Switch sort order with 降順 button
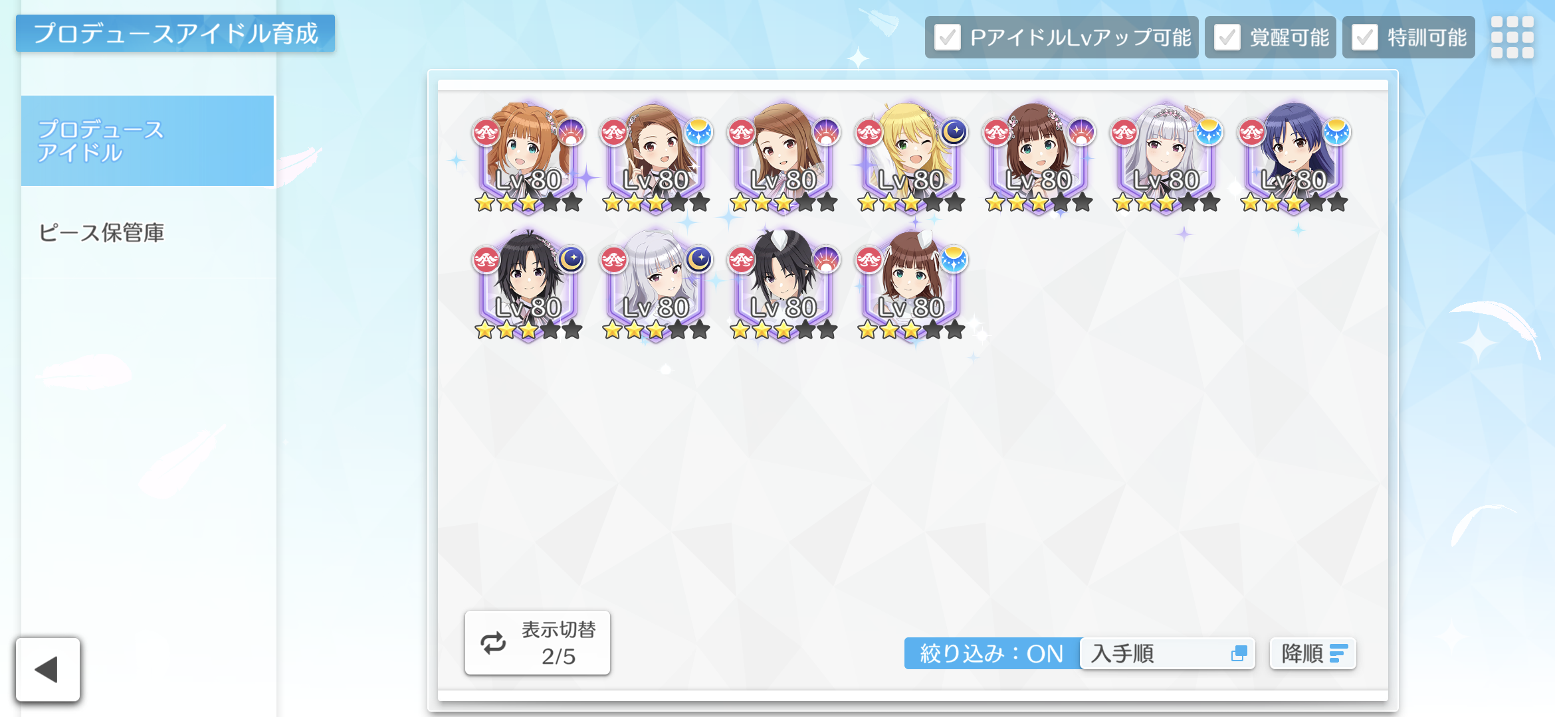 [x=1312, y=653]
